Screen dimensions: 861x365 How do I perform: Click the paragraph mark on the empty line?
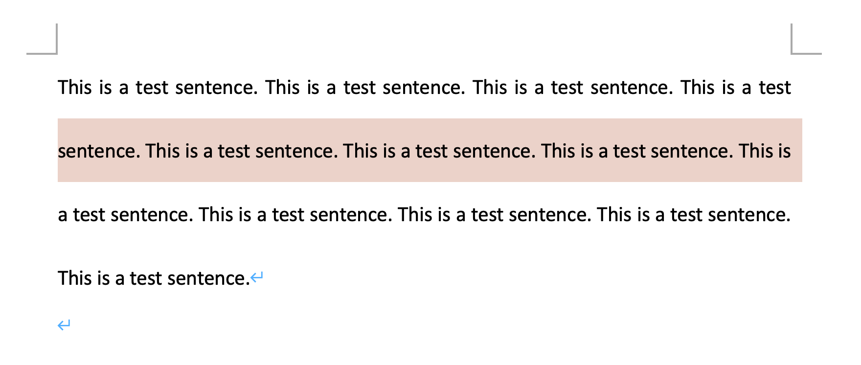64,325
